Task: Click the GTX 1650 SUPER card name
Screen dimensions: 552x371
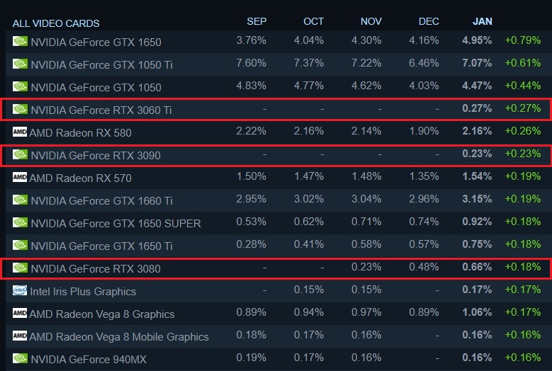Action: (116, 223)
